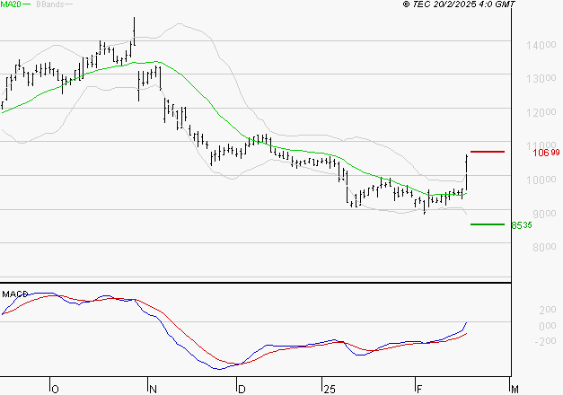This screenshot has height=395, width=563.
Task: Click the 25 year marker on time axis
Action: 330,390
